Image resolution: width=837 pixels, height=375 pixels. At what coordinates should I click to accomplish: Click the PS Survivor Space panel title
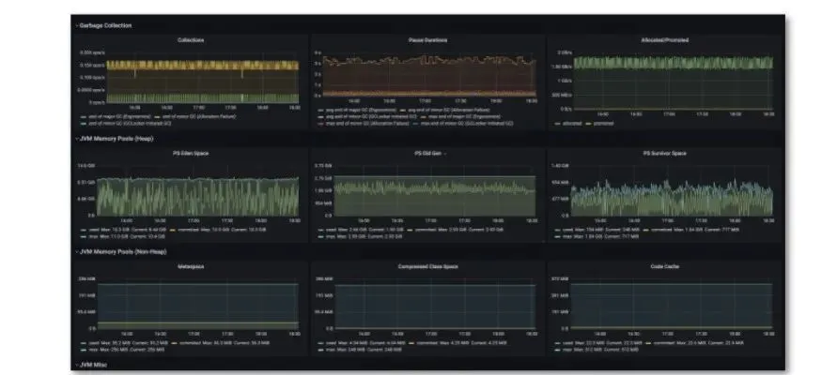[664, 154]
